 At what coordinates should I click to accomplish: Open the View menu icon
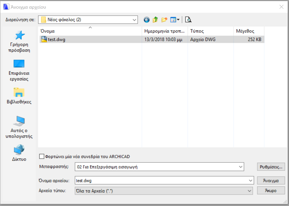(175, 20)
